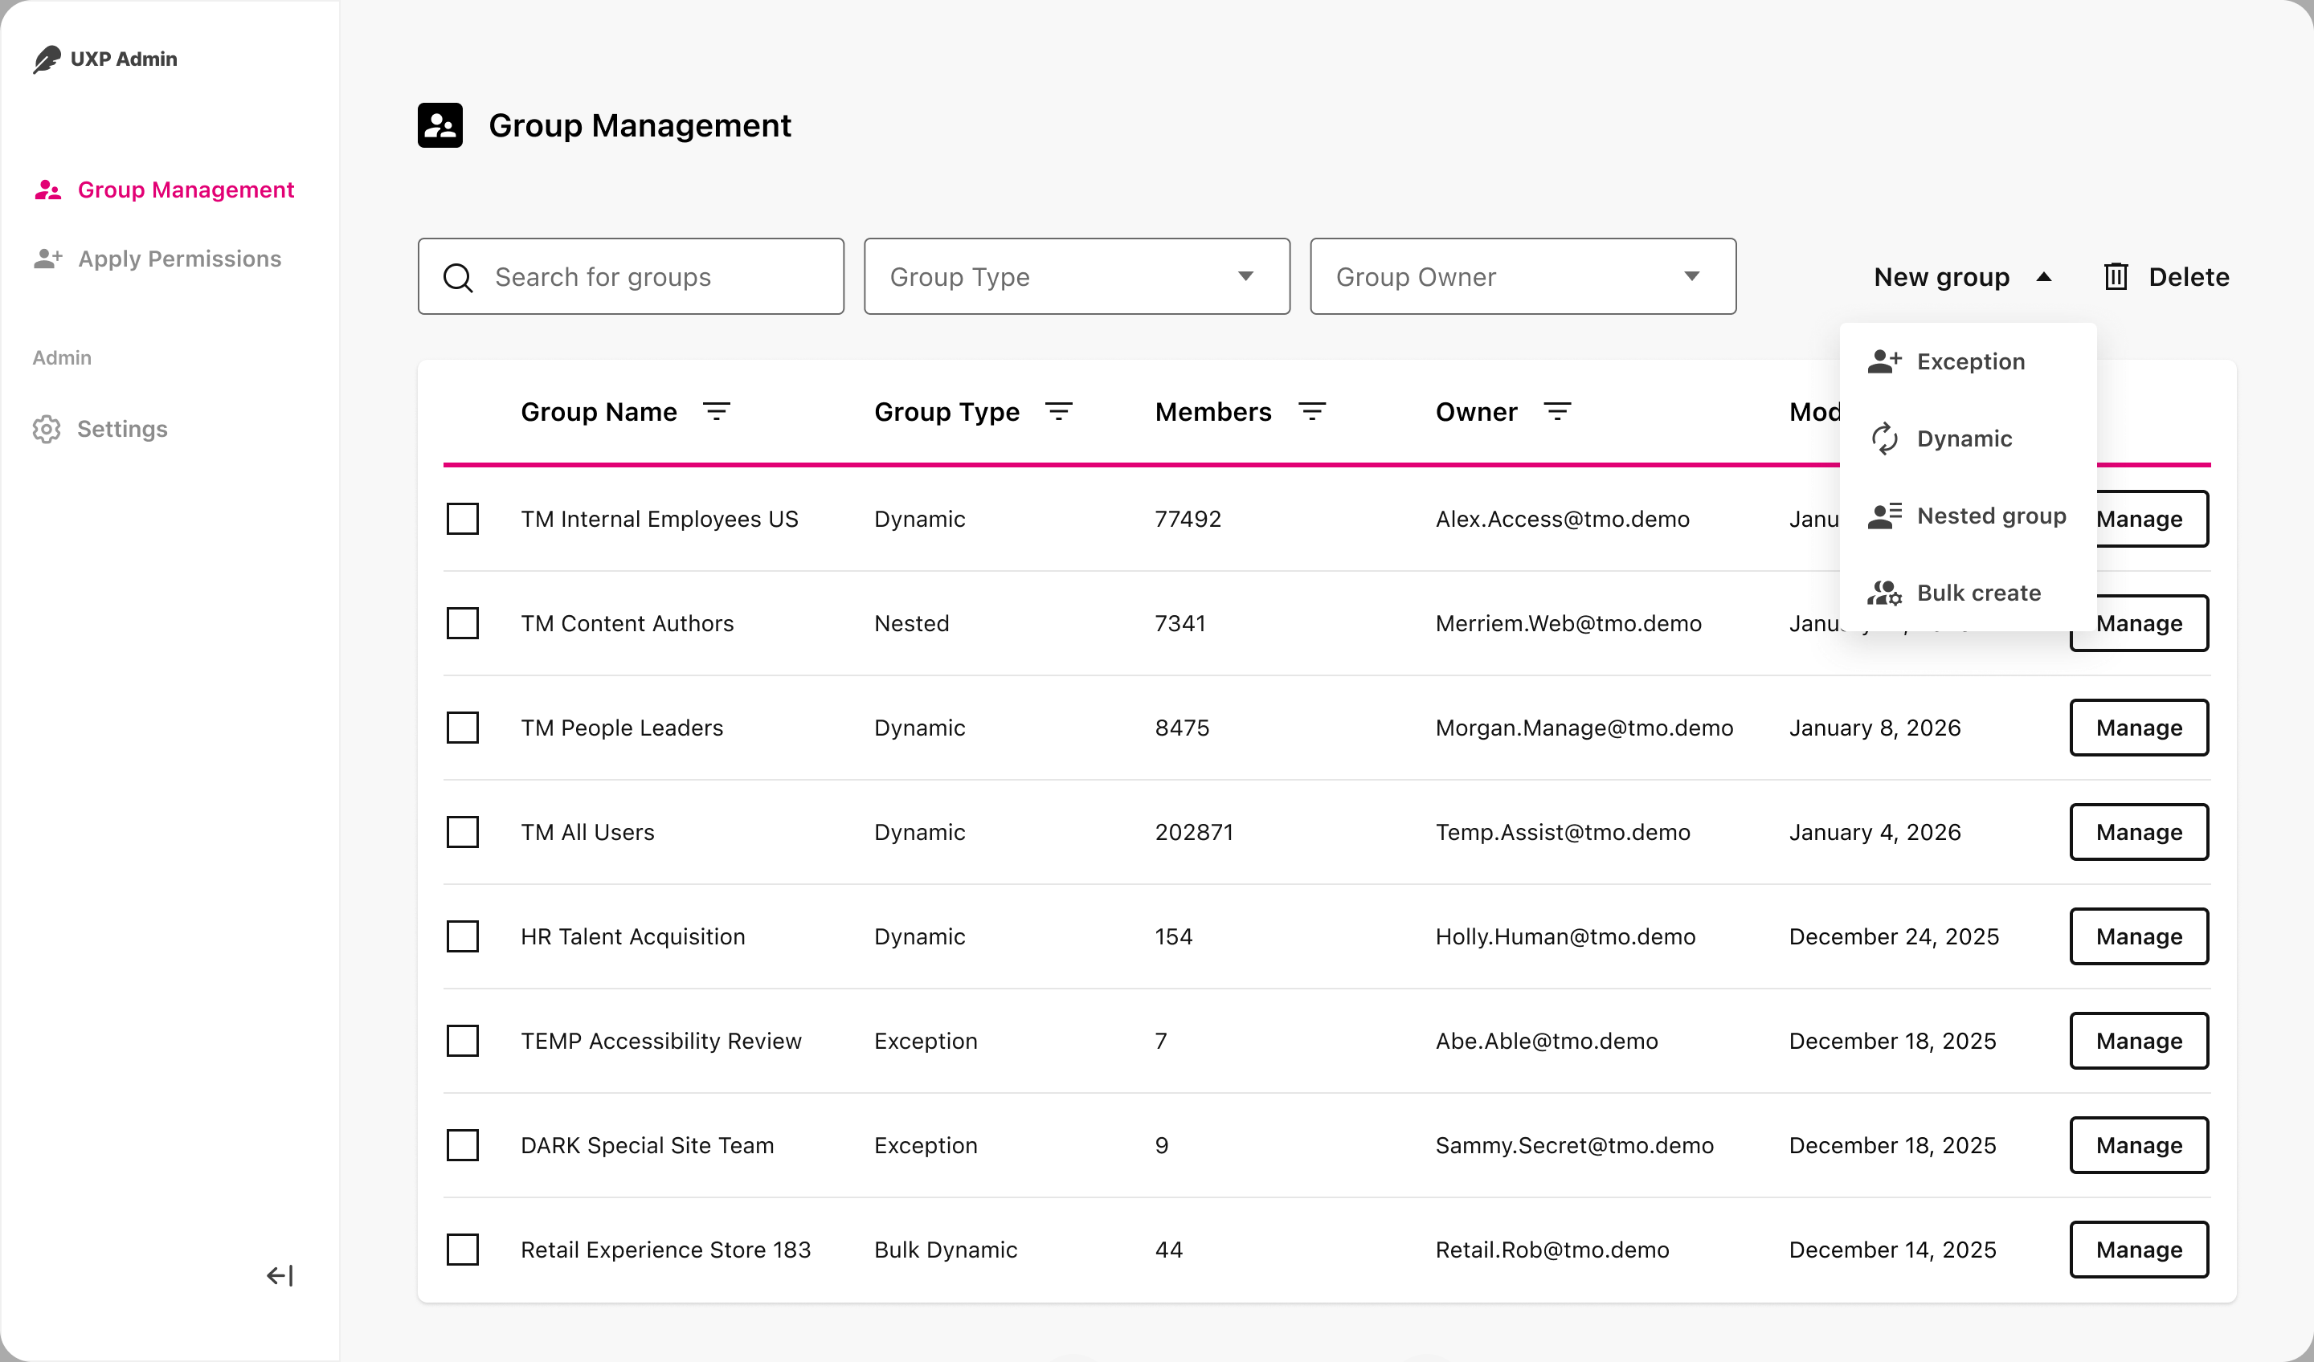Choose Dynamic from the New group menu
The width and height of the screenshot is (2314, 1362).
coord(1969,438)
